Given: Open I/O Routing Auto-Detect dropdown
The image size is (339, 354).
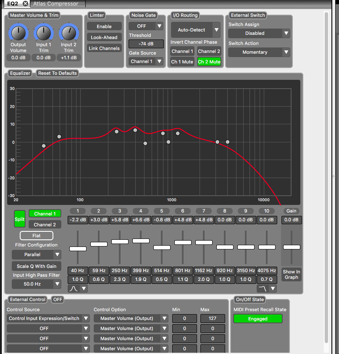Looking at the screenshot, I should click(196, 30).
